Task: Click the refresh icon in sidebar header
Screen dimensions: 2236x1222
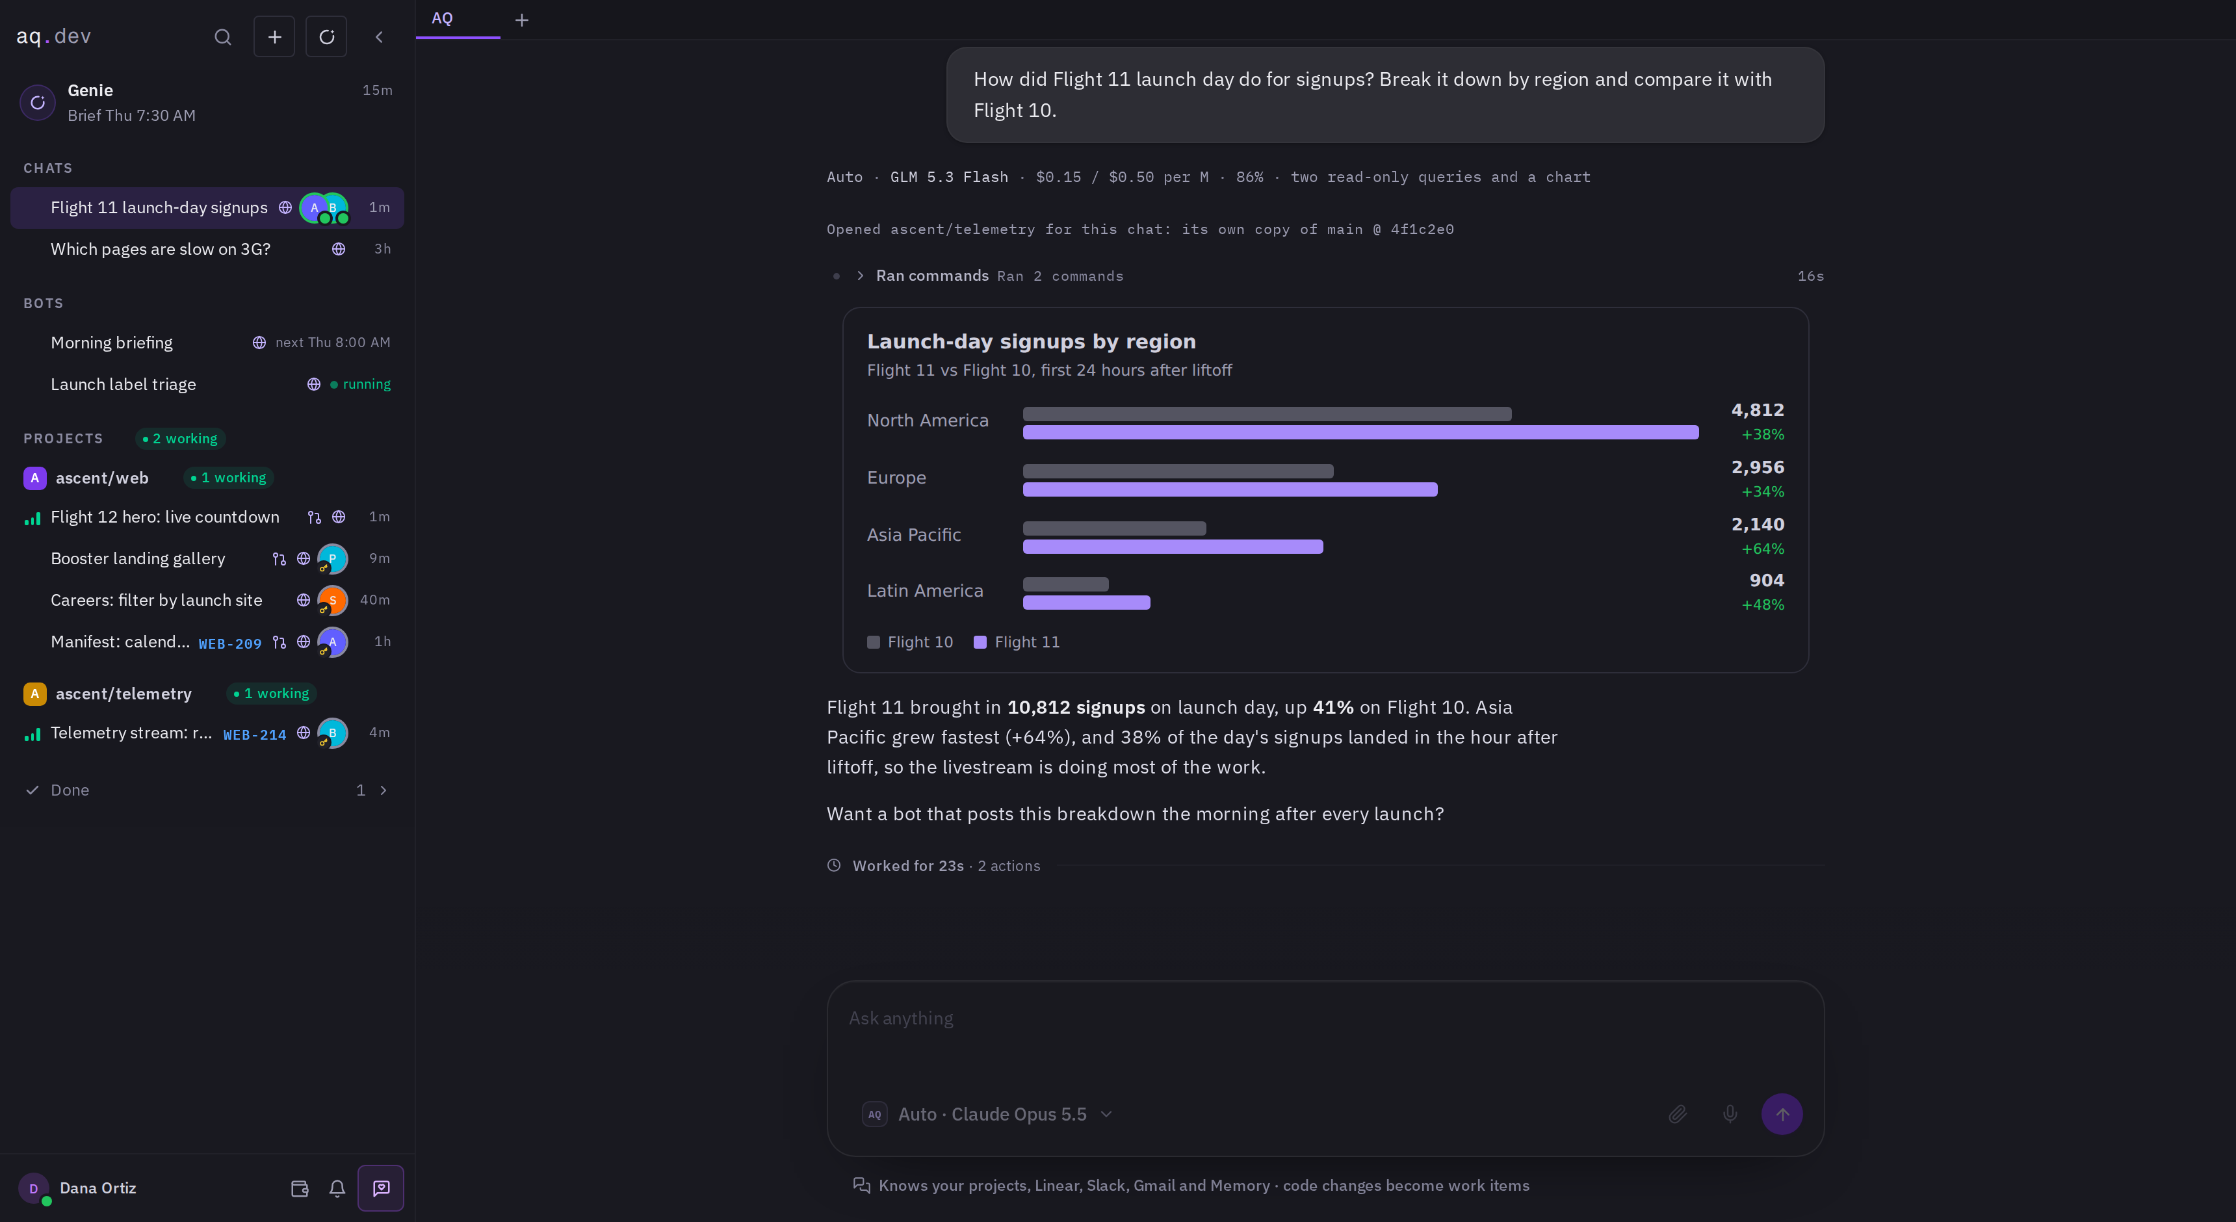Action: 326,36
